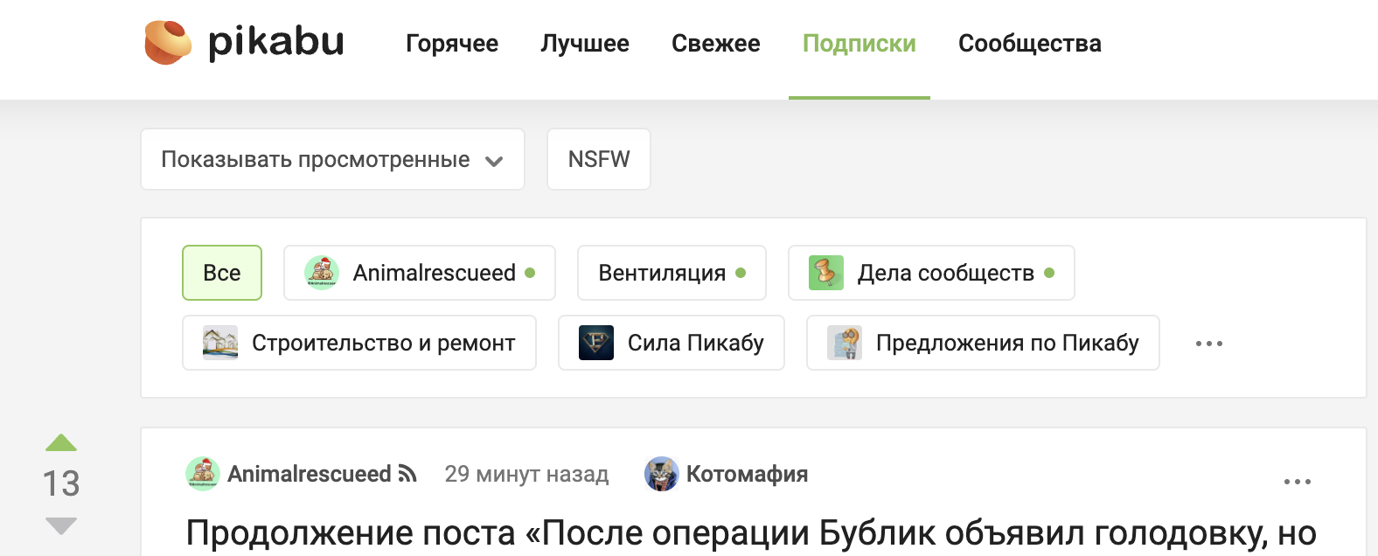Viewport: 1378px width, 556px height.
Task: Show more subscriptions with the ellipsis after Предложения
Action: pyautogui.click(x=1209, y=344)
